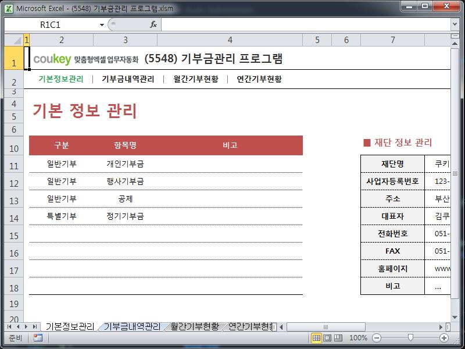The width and height of the screenshot is (465, 349).
Task: Expand the formula bar with chevron
Action: [x=455, y=24]
